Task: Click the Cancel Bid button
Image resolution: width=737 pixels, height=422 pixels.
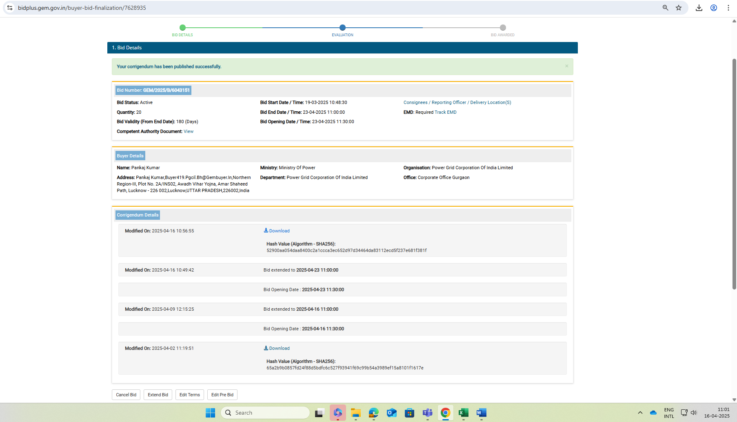Action: (126, 395)
